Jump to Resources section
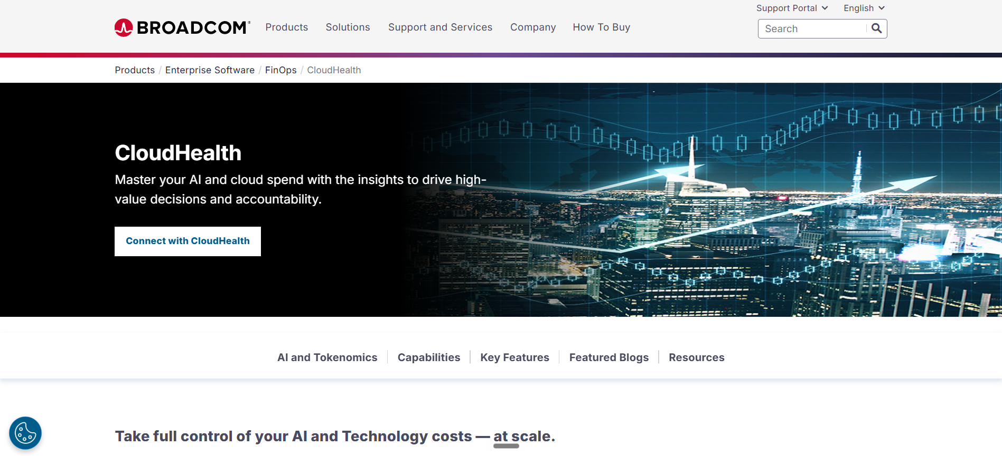 click(x=696, y=357)
